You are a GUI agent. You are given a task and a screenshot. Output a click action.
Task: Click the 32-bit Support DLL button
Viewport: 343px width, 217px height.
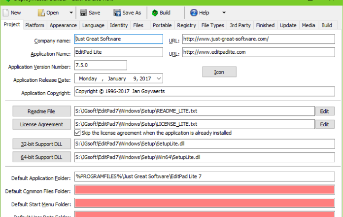pyautogui.click(x=41, y=144)
